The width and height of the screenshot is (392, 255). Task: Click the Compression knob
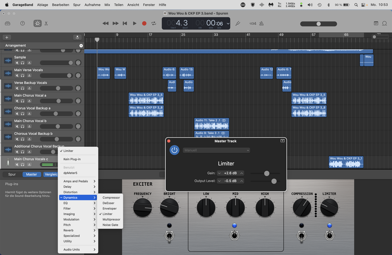302,207
